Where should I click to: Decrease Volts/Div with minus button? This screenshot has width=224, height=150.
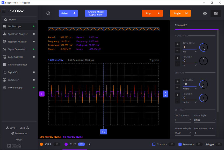tap(177, 87)
